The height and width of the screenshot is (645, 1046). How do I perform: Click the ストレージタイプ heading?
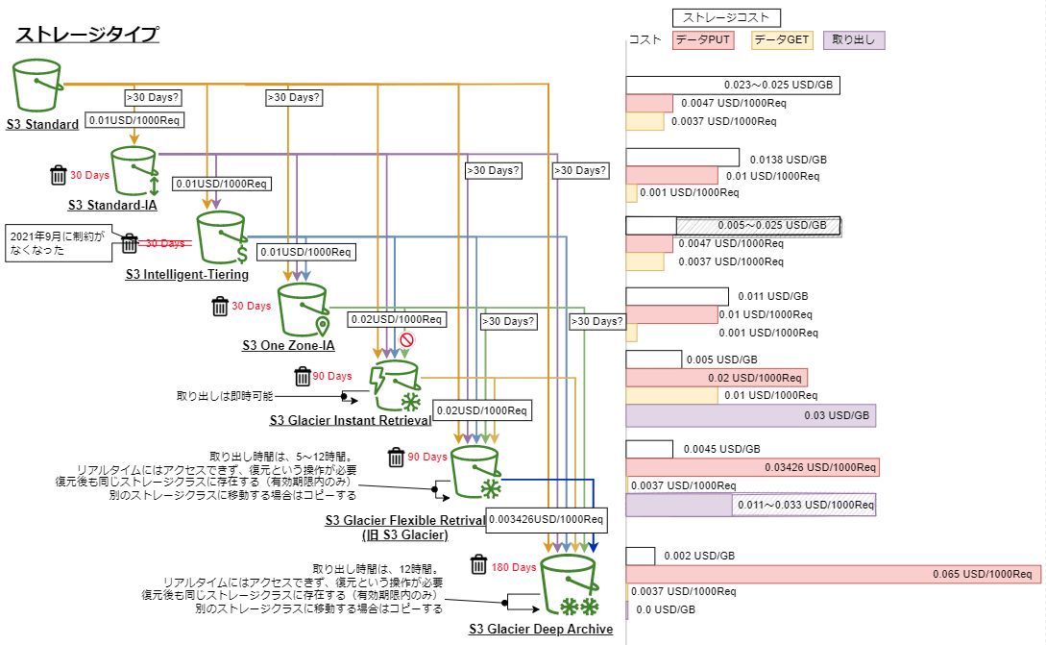87,34
